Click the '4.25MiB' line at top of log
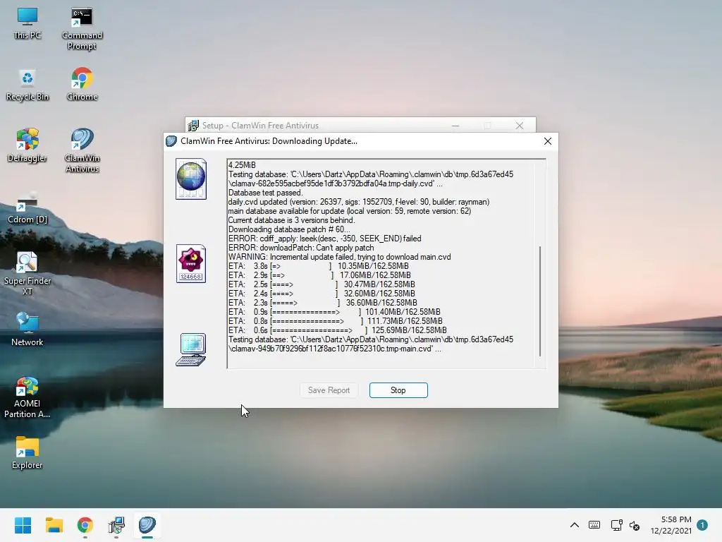The height and width of the screenshot is (542, 722). tap(243, 165)
